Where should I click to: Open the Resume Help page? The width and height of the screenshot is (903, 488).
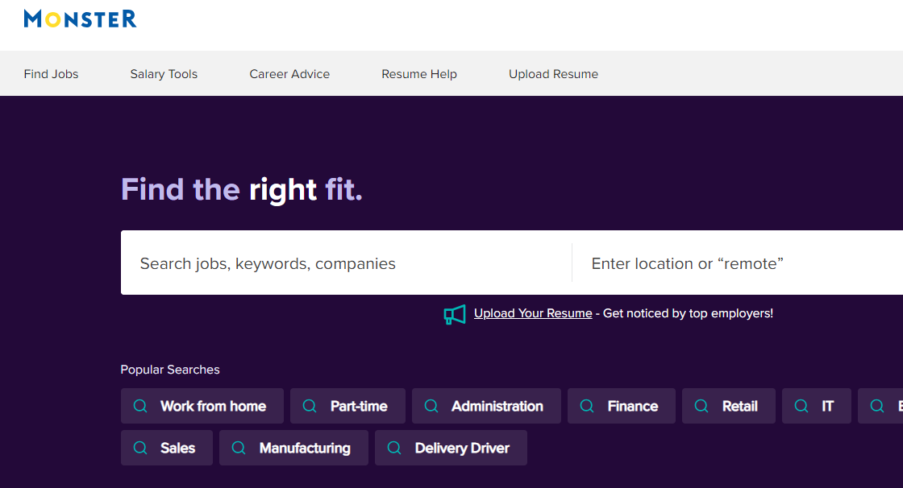(419, 74)
